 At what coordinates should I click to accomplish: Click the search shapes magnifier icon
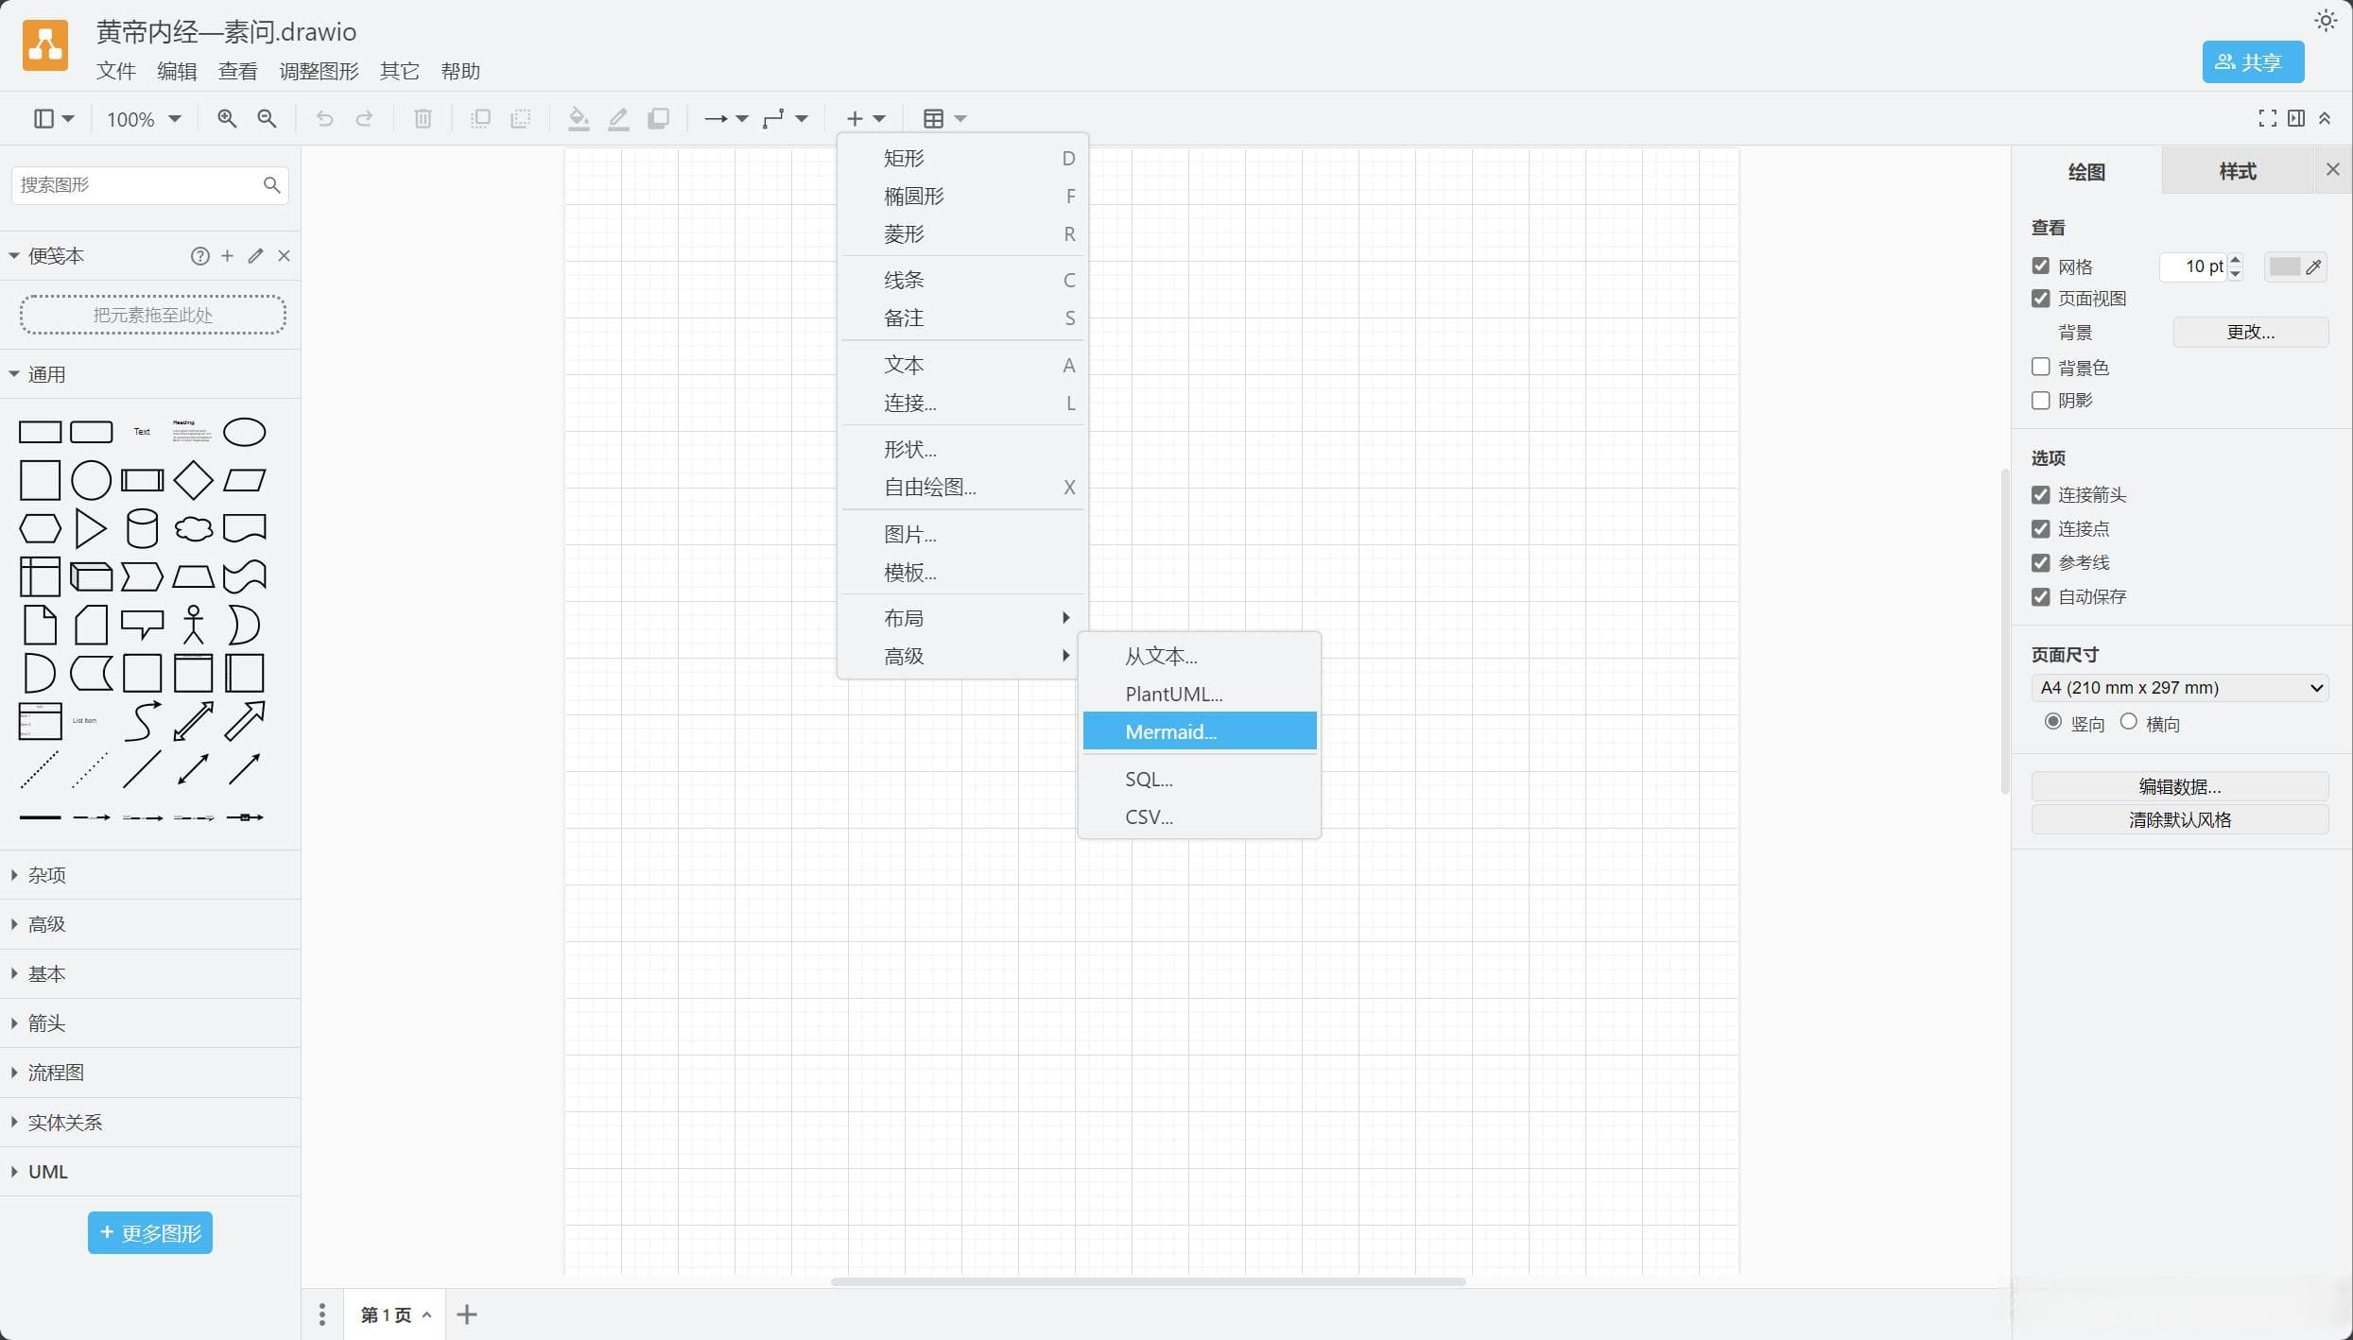(271, 185)
